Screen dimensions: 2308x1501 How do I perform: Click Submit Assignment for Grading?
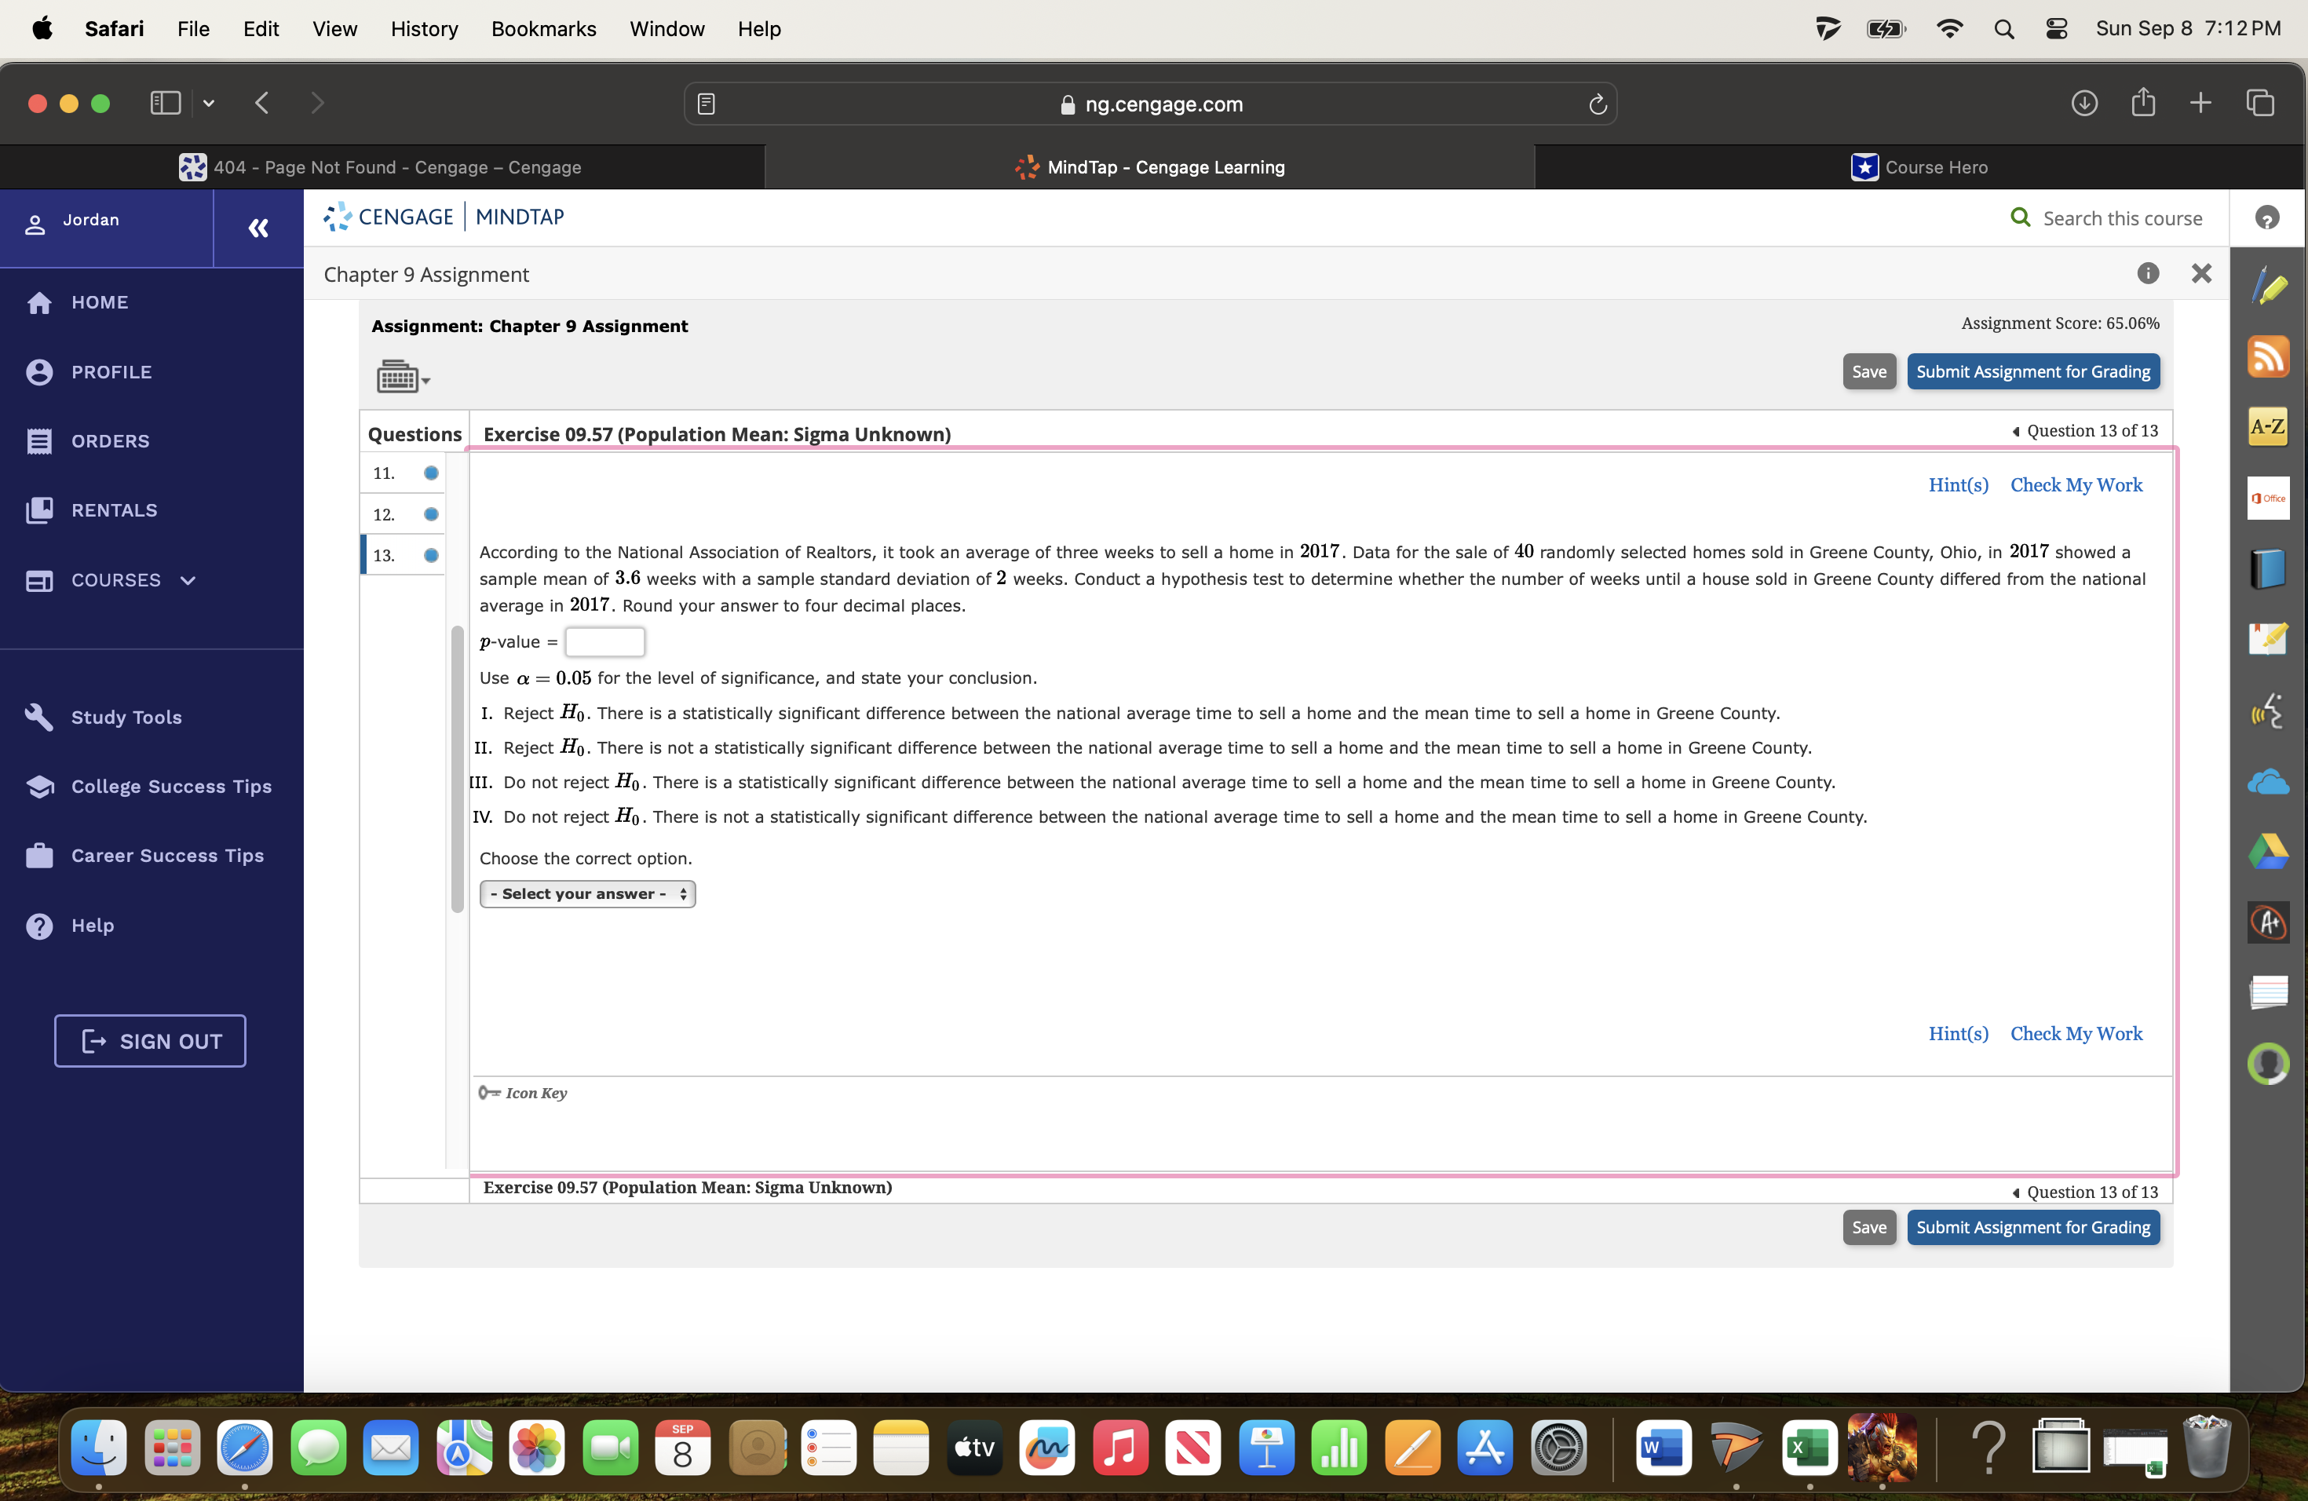coord(2032,371)
